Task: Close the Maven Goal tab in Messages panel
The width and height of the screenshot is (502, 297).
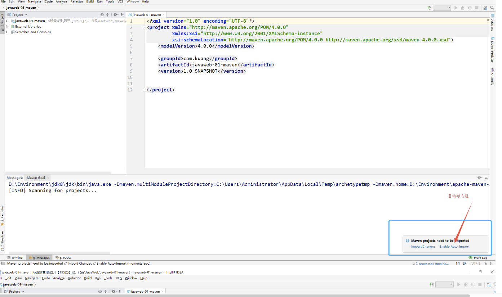Action: (48, 178)
